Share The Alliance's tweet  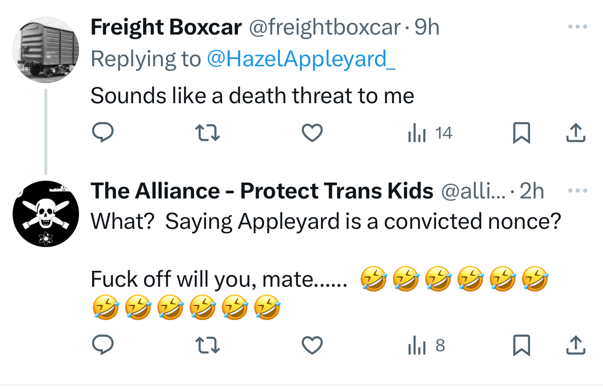click(x=576, y=346)
